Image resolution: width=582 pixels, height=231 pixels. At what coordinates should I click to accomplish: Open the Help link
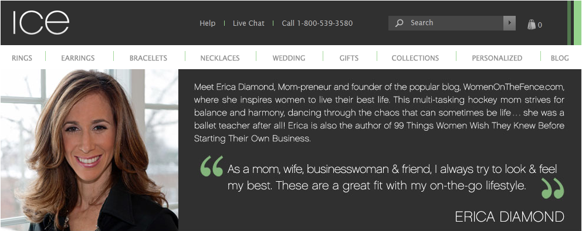[208, 23]
